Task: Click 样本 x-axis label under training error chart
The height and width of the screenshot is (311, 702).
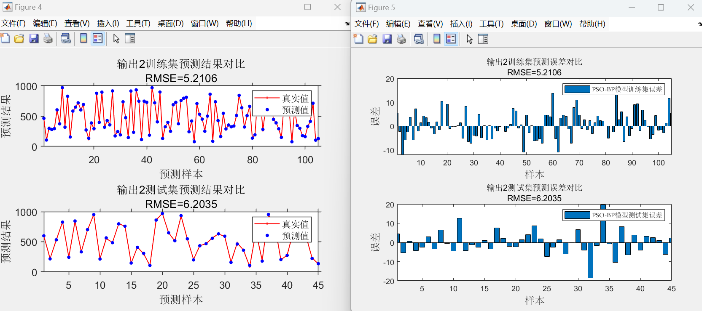Action: 534,174
